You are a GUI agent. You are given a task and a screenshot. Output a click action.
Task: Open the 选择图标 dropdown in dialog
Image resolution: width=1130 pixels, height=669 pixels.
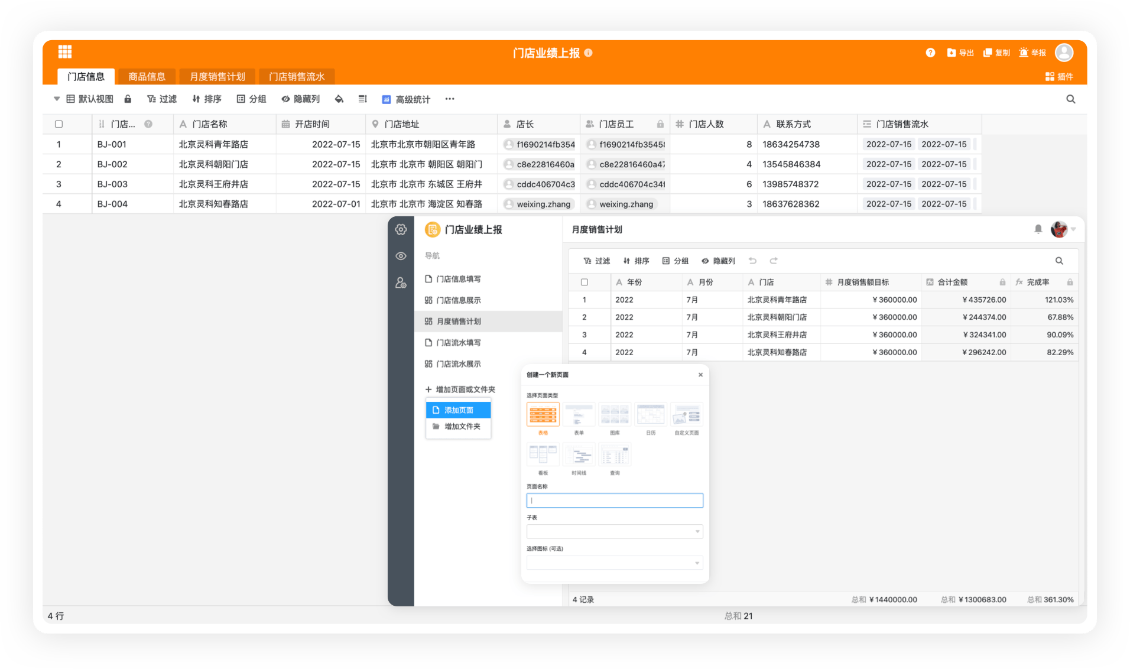click(614, 563)
